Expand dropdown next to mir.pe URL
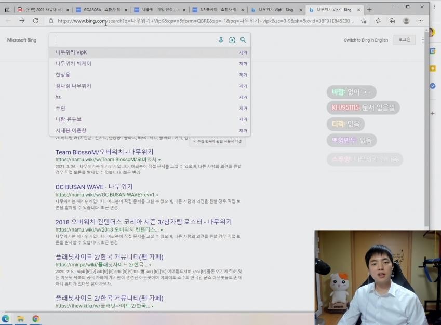 click(150, 265)
